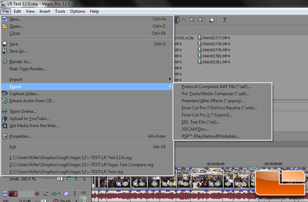Click the Track FX green plug icon
This screenshot has height=202, width=308.
54,194
